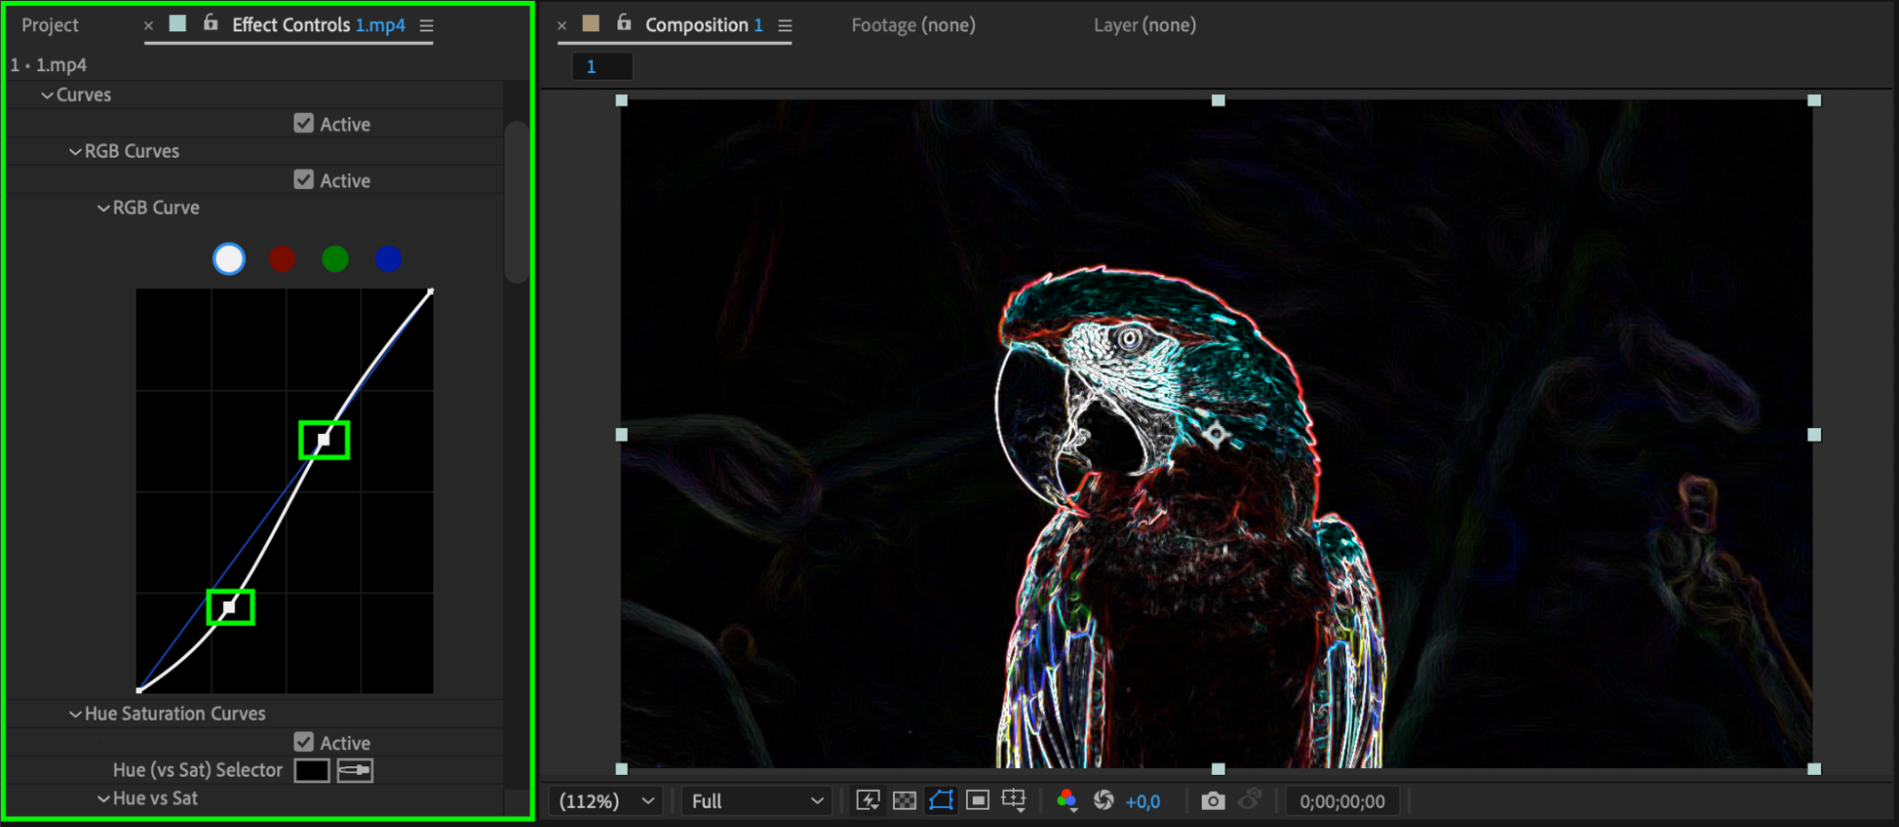Viewport: 1899px width, 827px height.
Task: Uncheck Active under Curves
Action: tap(304, 123)
